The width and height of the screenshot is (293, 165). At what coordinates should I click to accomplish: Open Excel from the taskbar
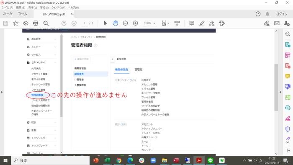click(107, 160)
